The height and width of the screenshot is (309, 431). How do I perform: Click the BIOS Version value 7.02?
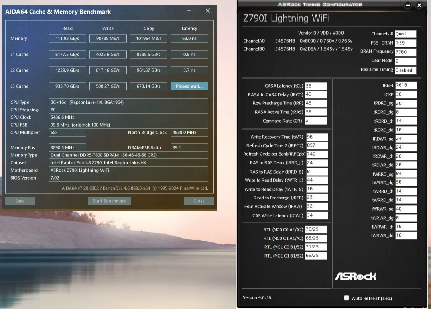click(128, 178)
